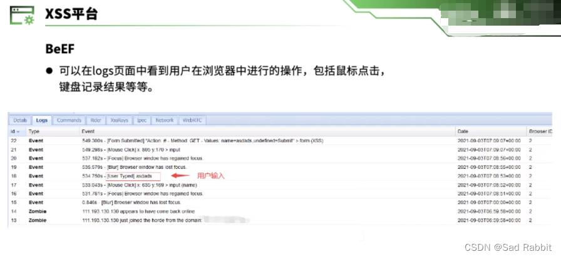Click the Browser ID value in row 18

pyautogui.click(x=530, y=176)
